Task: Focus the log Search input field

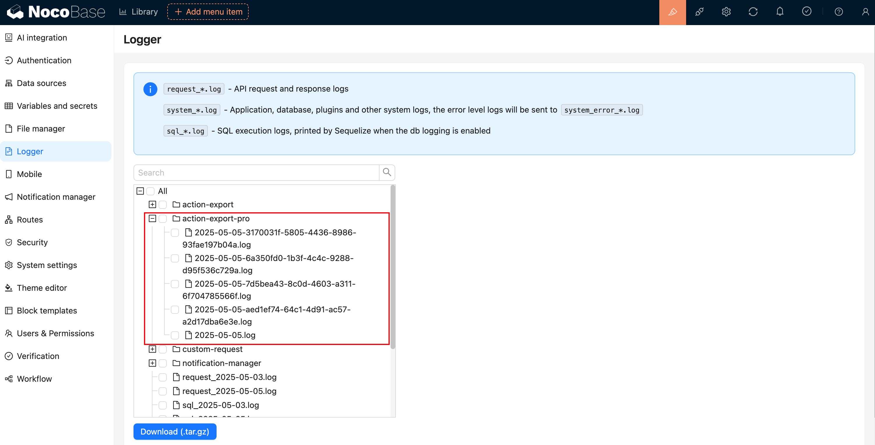Action: pyautogui.click(x=256, y=173)
